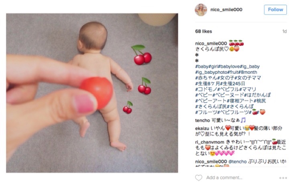This screenshot has width=292, height=182.
Task: Like the post with heart icon
Action: pos(199,177)
